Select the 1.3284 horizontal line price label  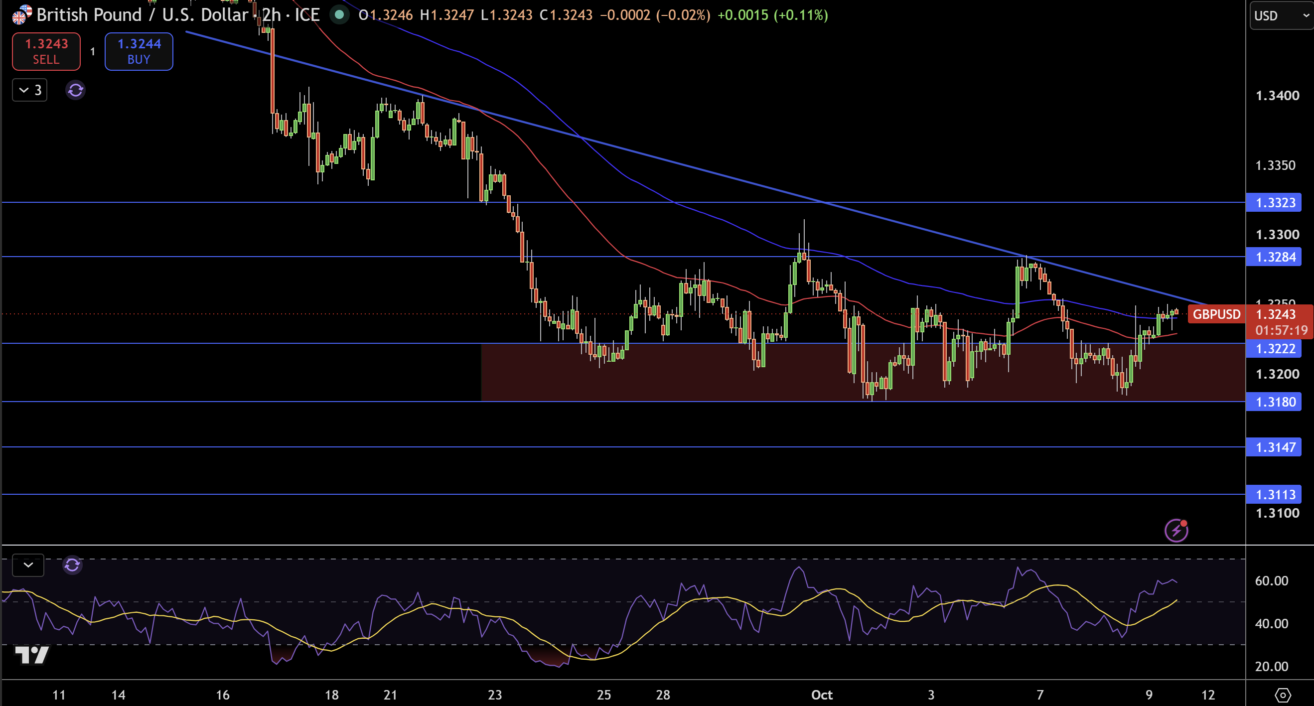(1274, 257)
